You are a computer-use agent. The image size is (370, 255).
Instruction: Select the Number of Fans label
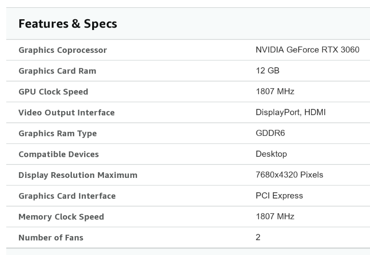coord(51,238)
